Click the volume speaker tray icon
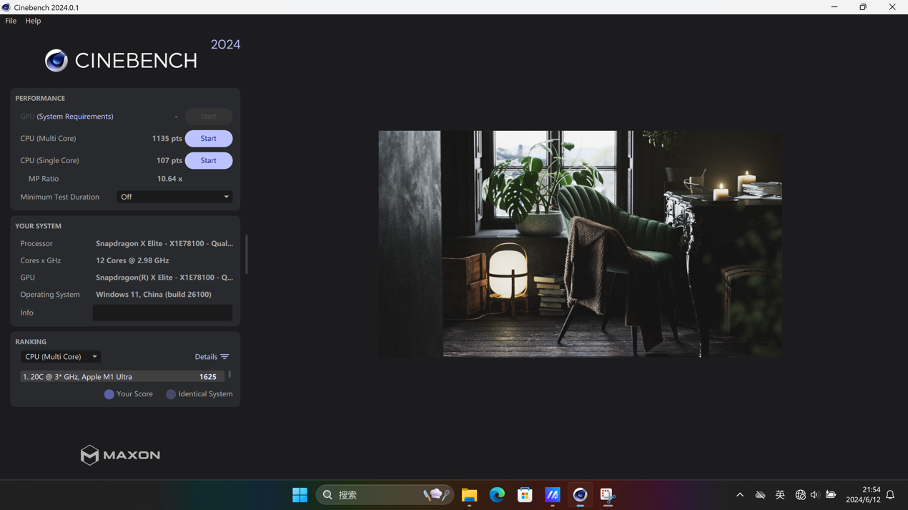Screen dimensions: 908x510 (x=814, y=495)
